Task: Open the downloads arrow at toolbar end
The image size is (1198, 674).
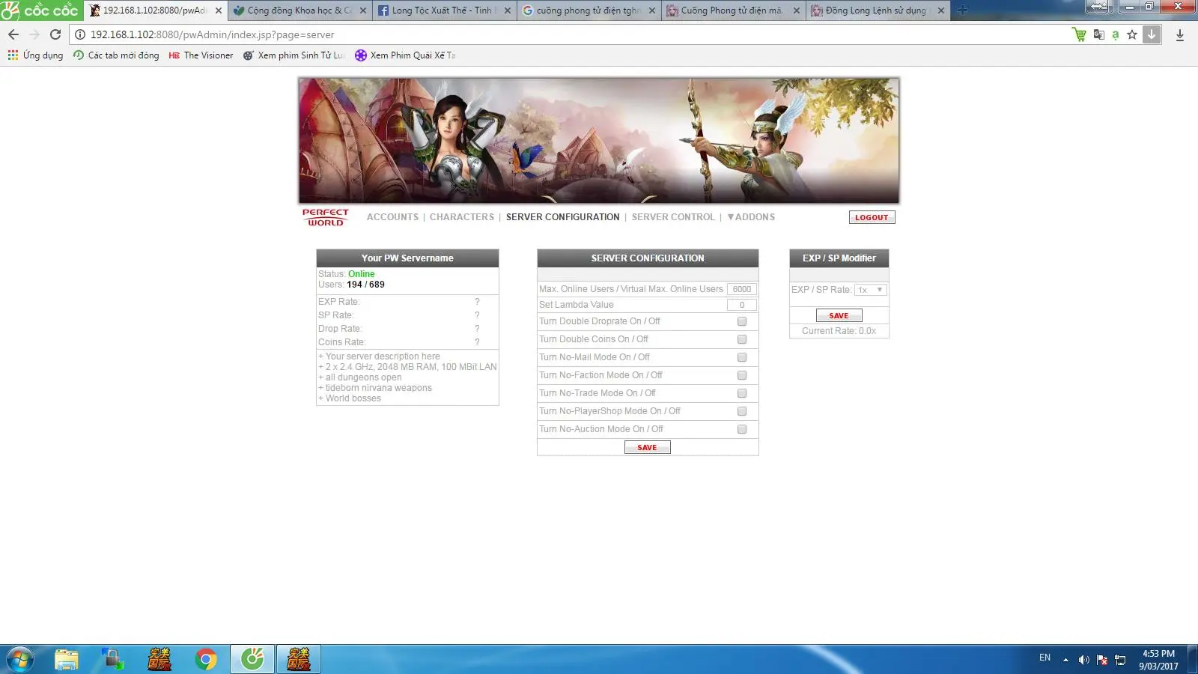Action: [1180, 34]
